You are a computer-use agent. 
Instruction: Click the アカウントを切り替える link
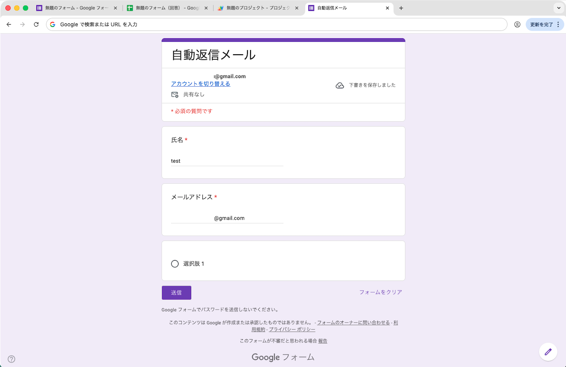(201, 84)
